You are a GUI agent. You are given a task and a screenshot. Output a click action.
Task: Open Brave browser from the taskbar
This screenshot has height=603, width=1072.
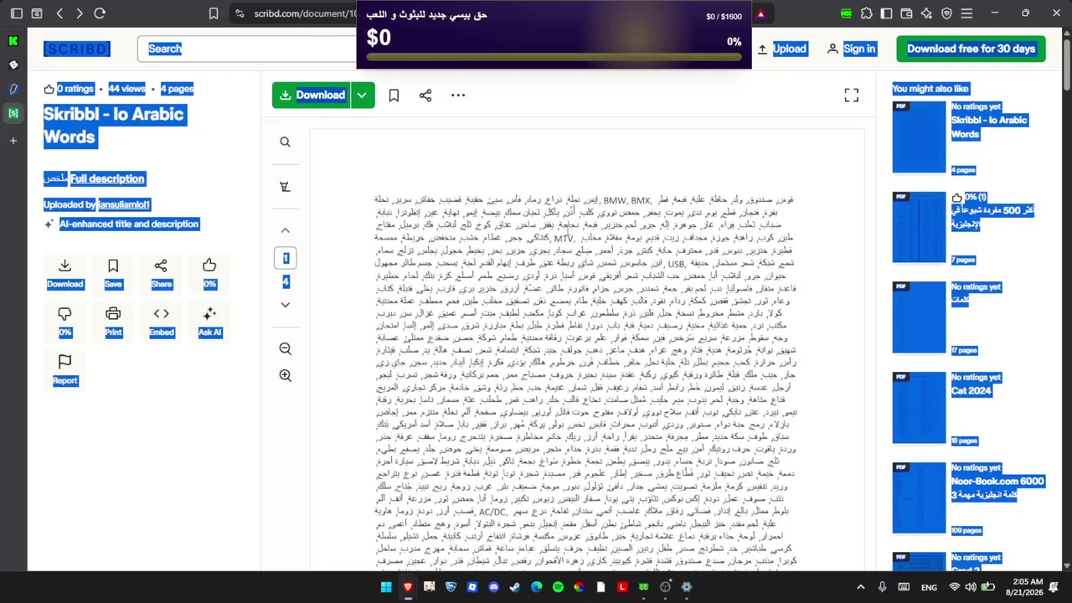pos(408,587)
